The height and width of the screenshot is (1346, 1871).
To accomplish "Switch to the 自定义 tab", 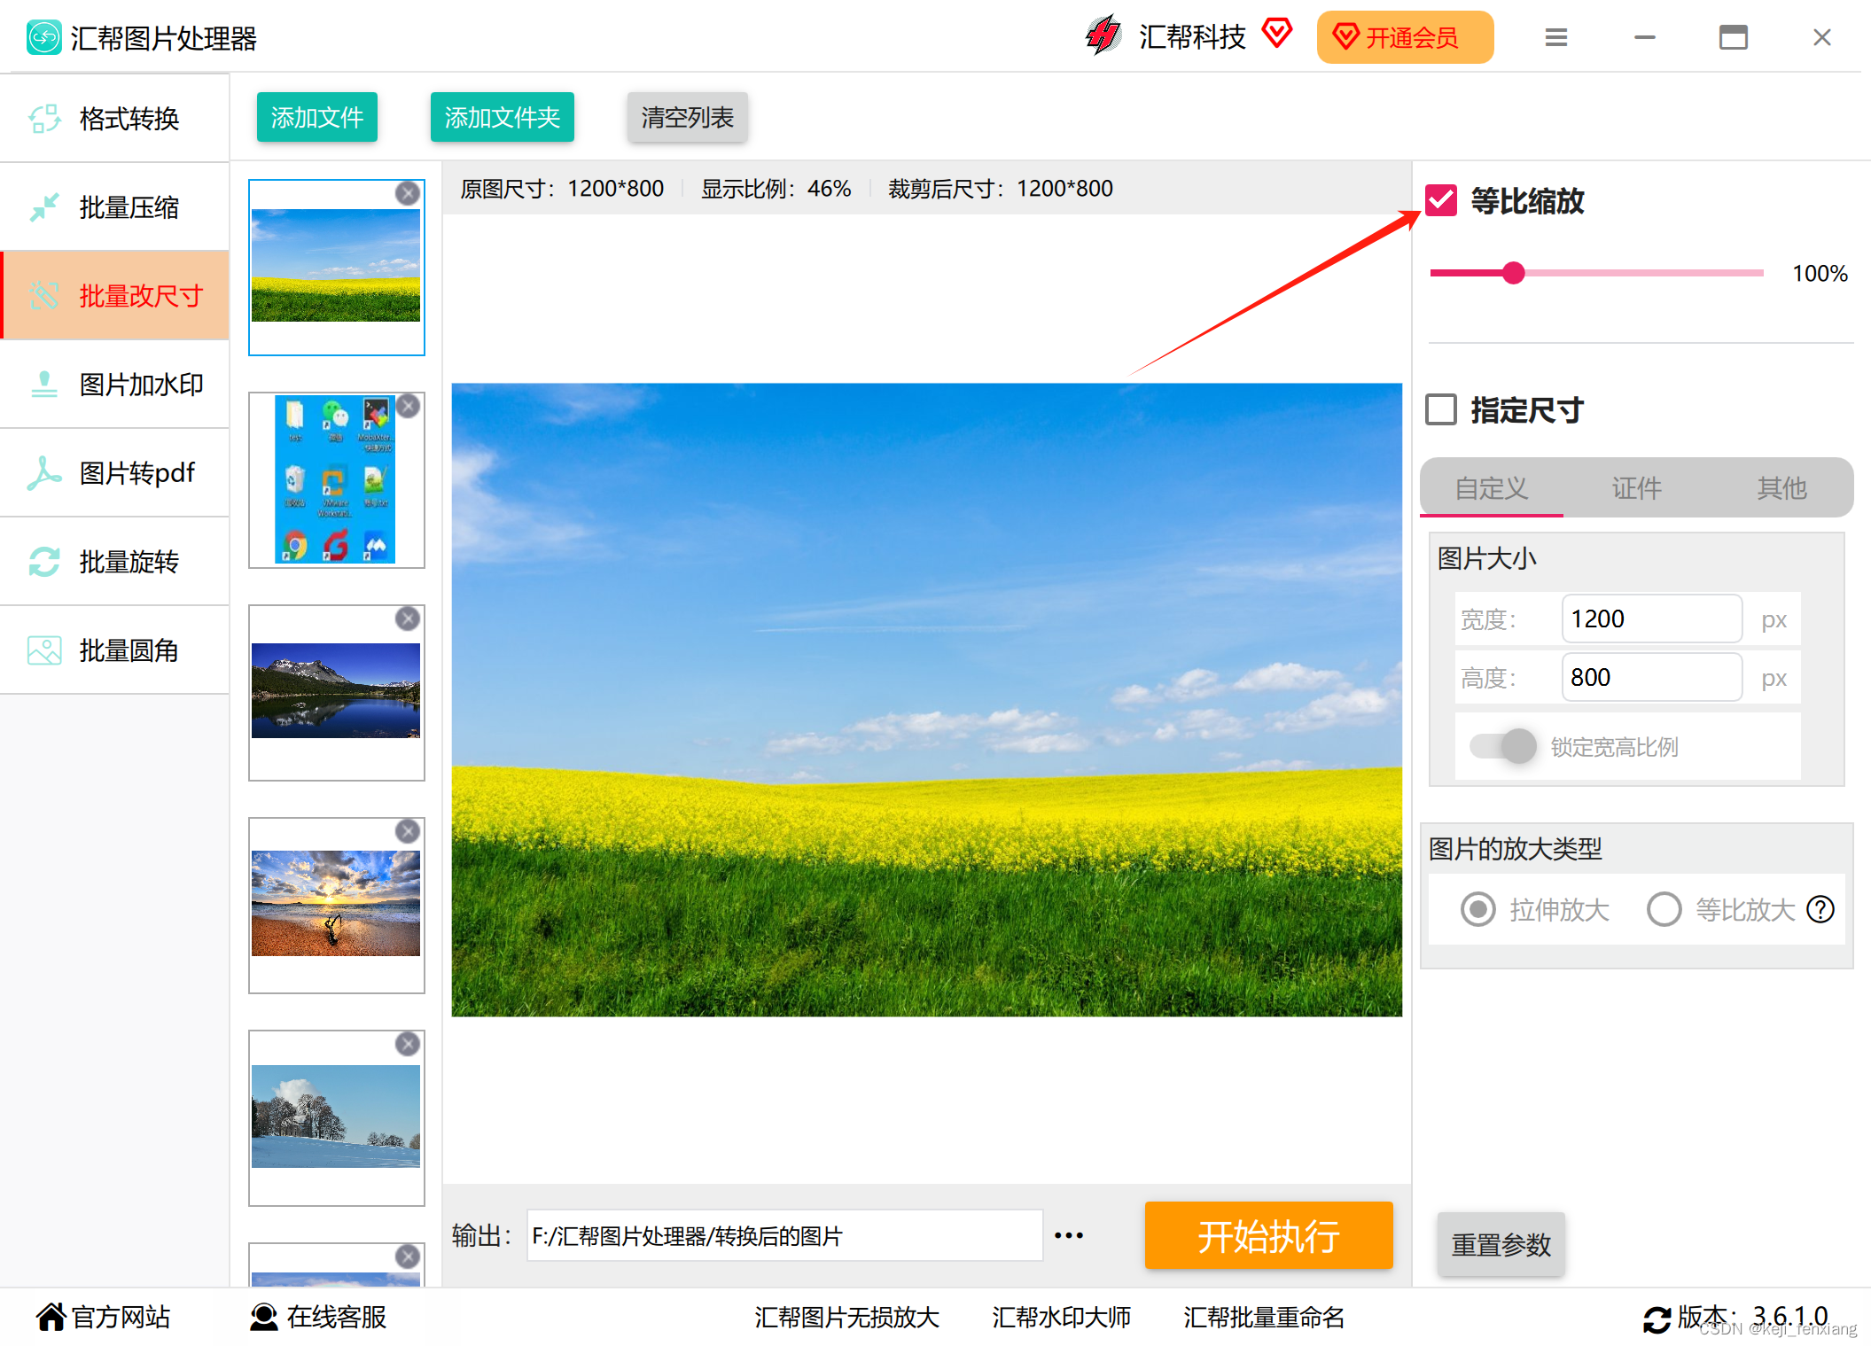I will coord(1492,487).
